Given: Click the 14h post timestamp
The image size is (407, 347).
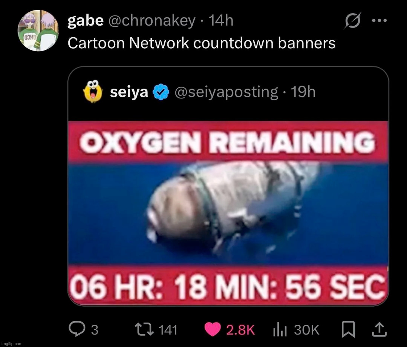Looking at the screenshot, I should tap(221, 21).
